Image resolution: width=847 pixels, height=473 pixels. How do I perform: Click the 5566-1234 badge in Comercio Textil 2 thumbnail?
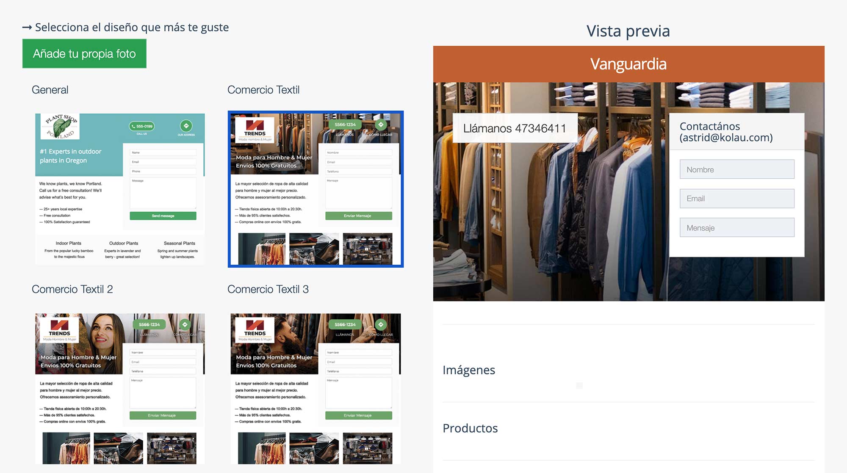pos(149,325)
